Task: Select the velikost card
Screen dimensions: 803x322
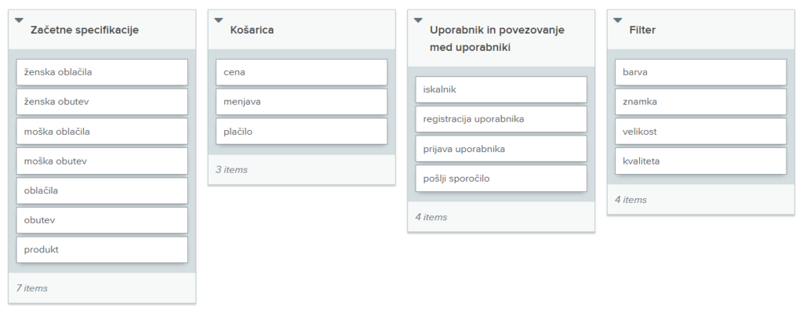Action: coord(700,132)
